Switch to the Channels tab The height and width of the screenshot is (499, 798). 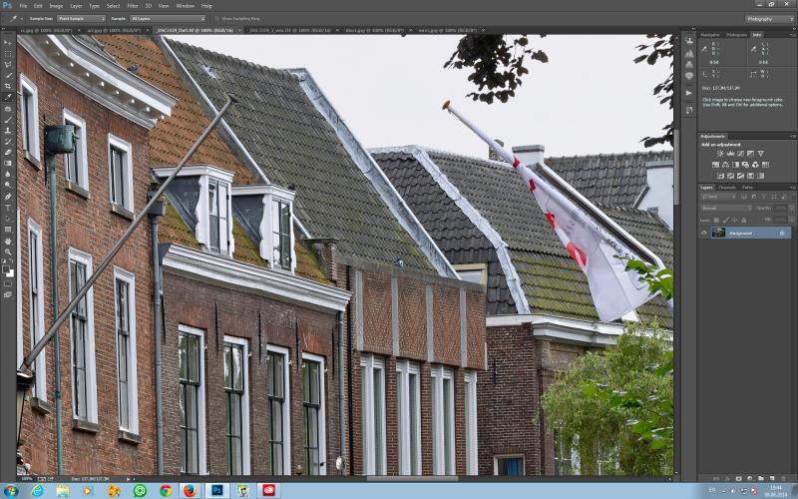[727, 188]
